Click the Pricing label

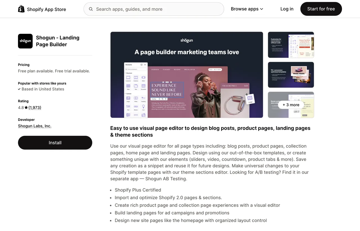(x=24, y=65)
